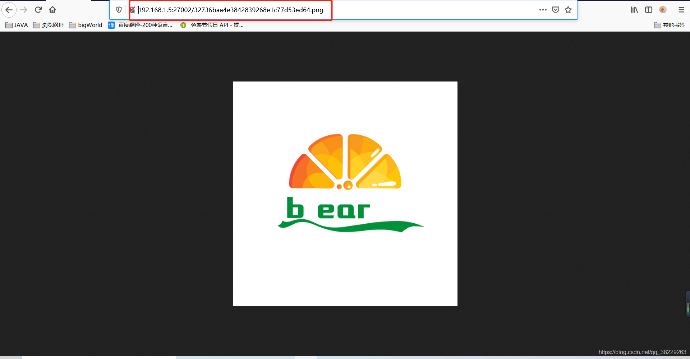Open the hamburger application menu
Viewport: 690px width, 359px height.
pos(681,10)
